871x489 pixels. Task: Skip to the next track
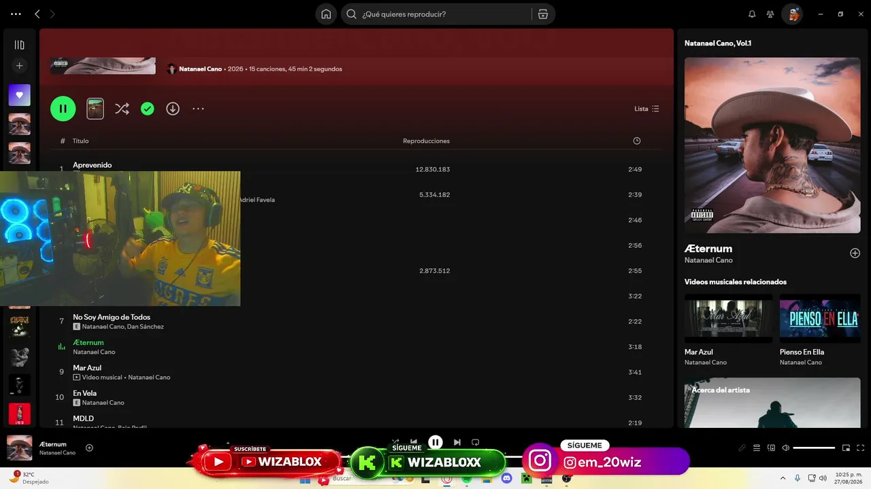(457, 443)
